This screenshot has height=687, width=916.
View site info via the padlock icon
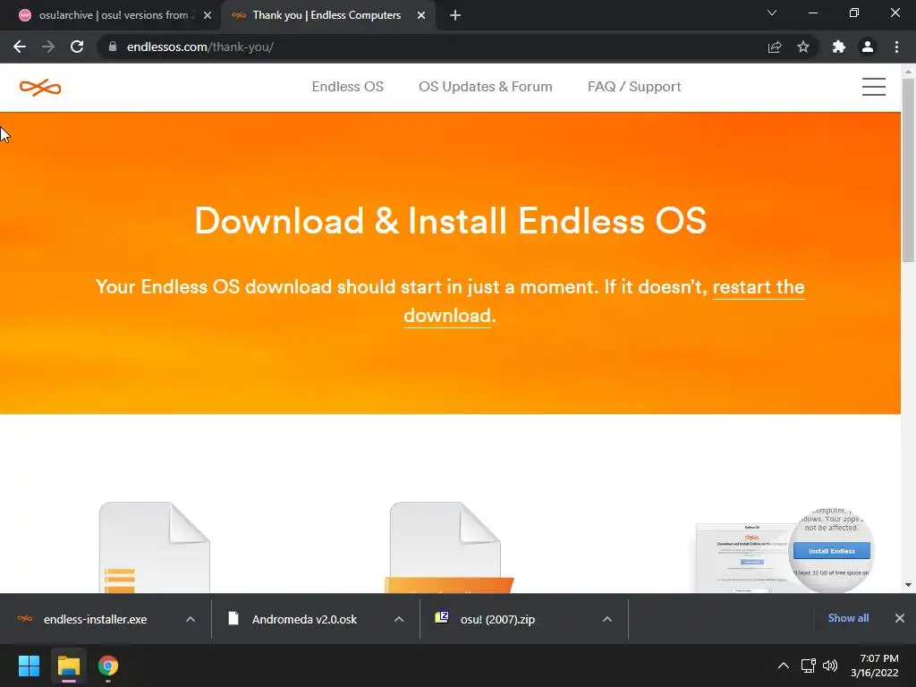tap(113, 47)
